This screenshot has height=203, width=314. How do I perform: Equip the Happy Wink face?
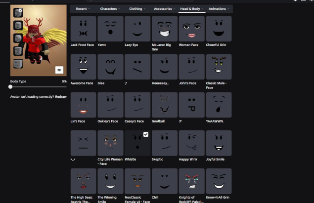(191, 143)
